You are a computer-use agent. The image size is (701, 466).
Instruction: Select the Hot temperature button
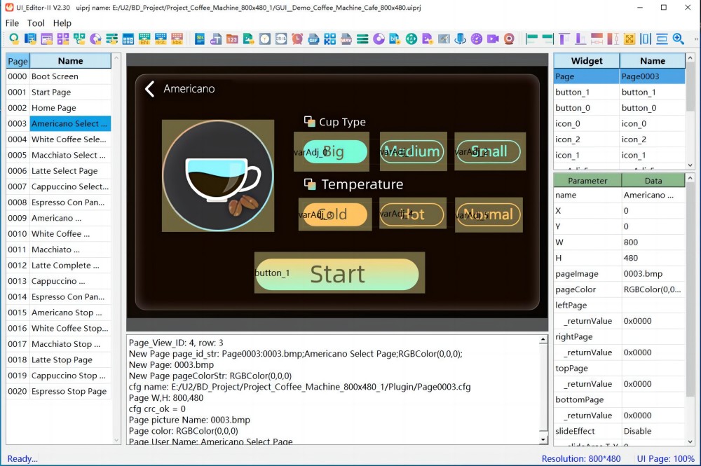(x=413, y=214)
